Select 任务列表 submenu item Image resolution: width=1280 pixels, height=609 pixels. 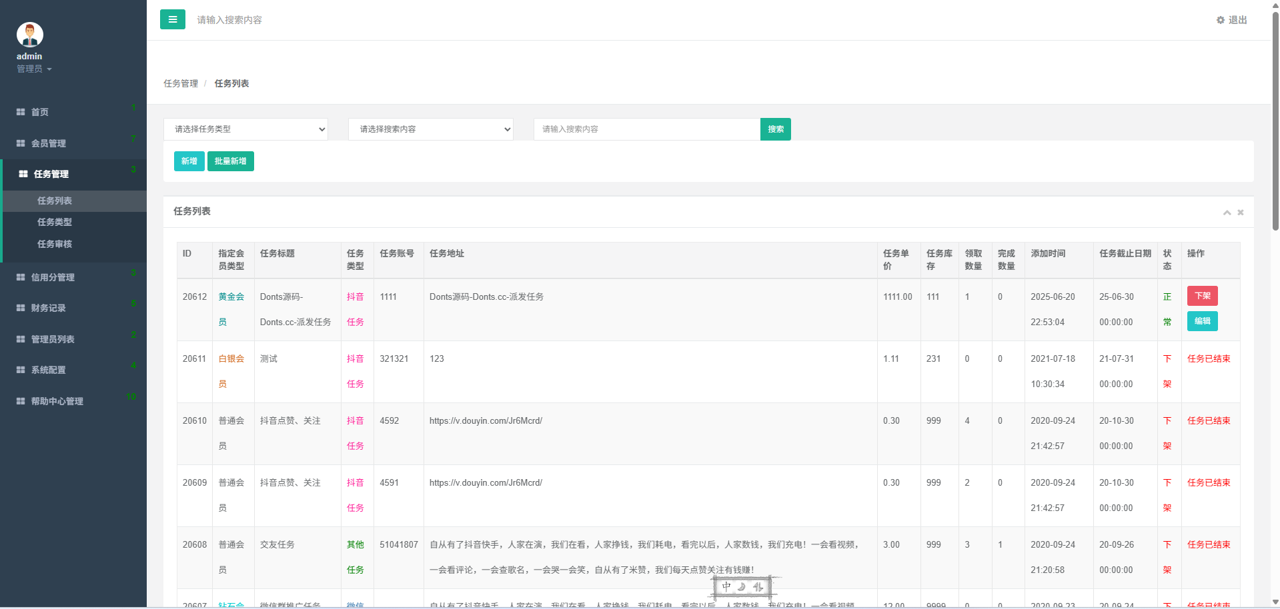75,201
